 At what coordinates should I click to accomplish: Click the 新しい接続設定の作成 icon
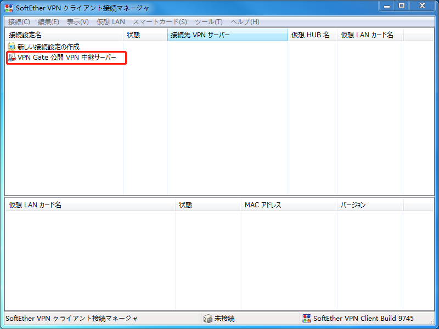(x=12, y=47)
